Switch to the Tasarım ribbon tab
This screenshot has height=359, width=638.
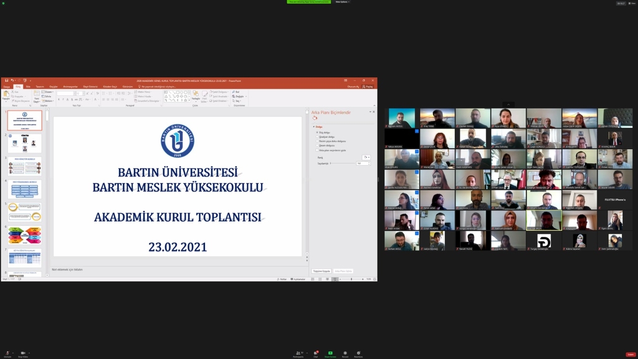point(40,87)
